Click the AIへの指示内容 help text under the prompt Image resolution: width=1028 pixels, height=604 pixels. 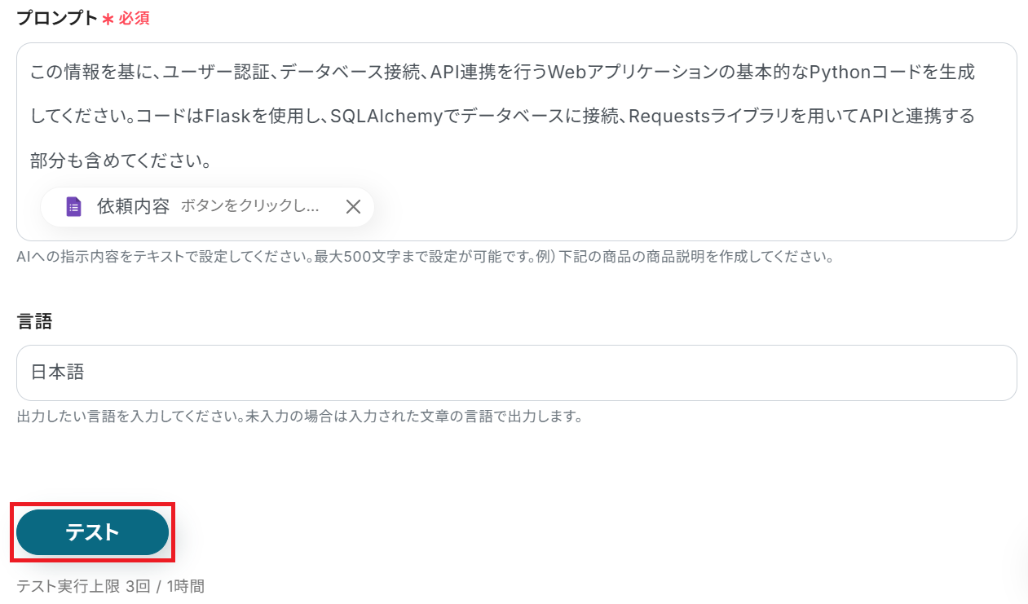coord(424,257)
